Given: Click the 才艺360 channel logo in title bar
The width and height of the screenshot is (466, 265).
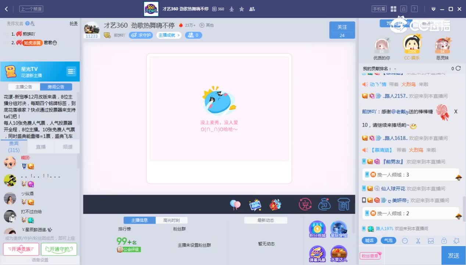Looking at the screenshot, I should click(x=151, y=9).
